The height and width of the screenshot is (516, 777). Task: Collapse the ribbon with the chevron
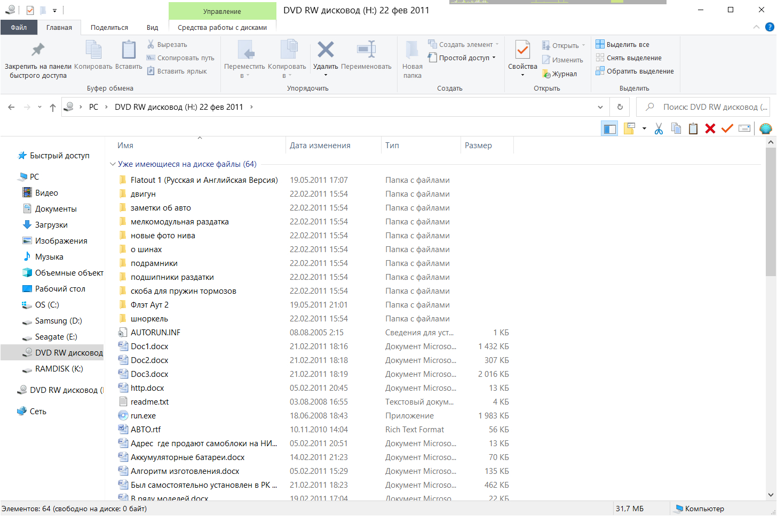[756, 27]
